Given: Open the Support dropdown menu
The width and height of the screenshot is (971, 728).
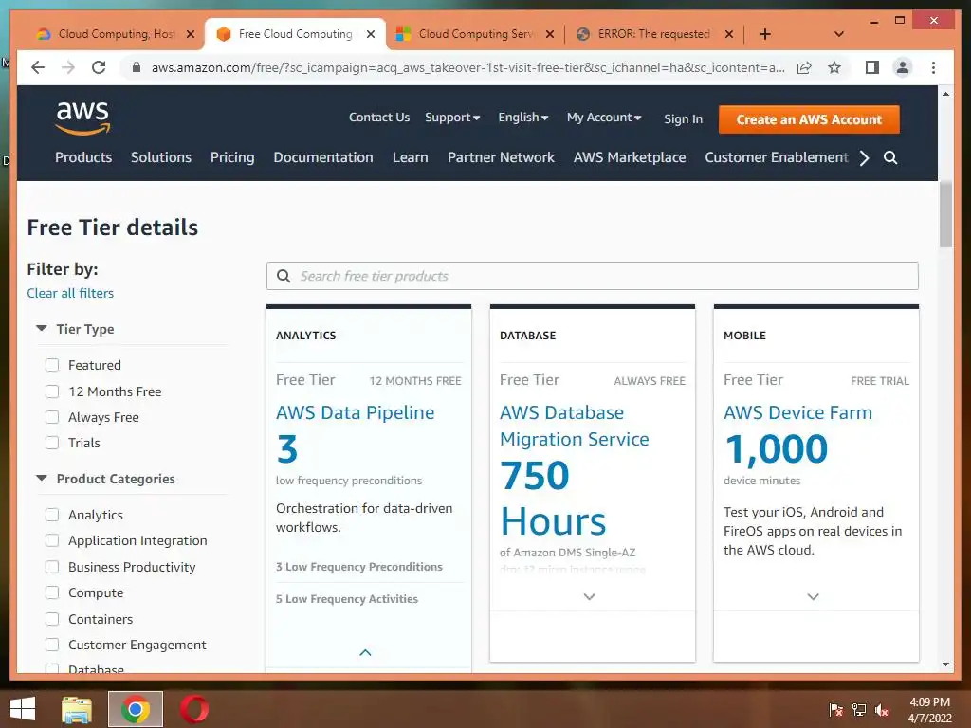Looking at the screenshot, I should tap(452, 118).
